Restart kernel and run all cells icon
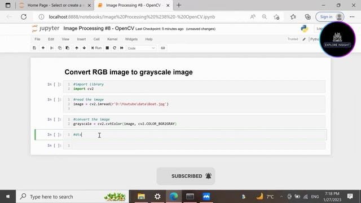Screen dimensions: 361x203 pyautogui.click(x=122, y=48)
